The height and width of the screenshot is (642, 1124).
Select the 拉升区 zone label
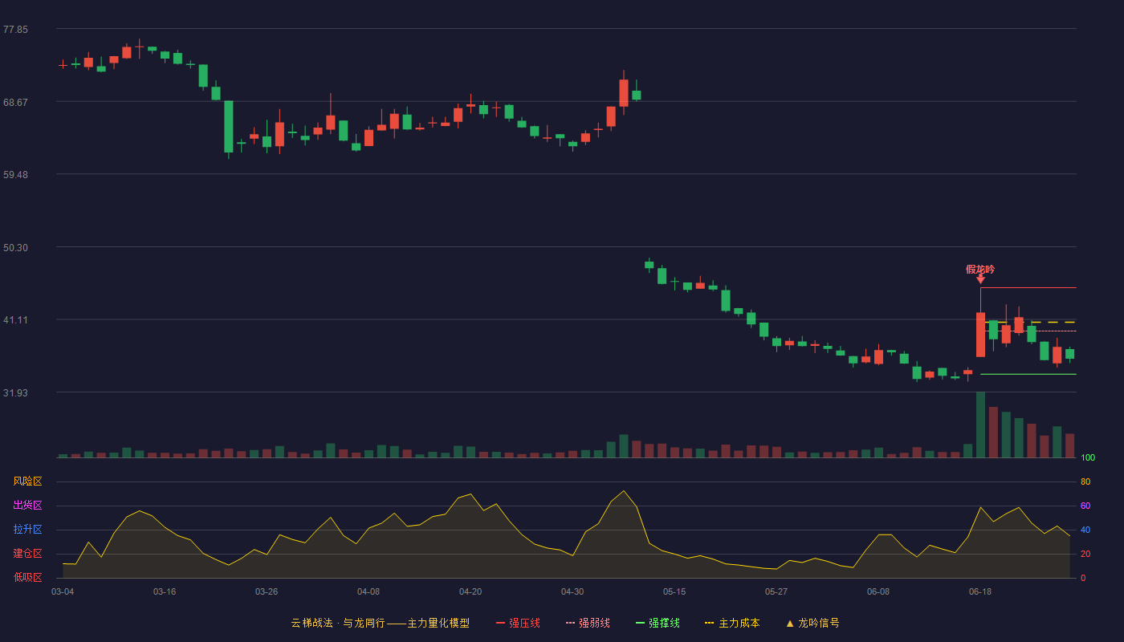pyautogui.click(x=27, y=530)
